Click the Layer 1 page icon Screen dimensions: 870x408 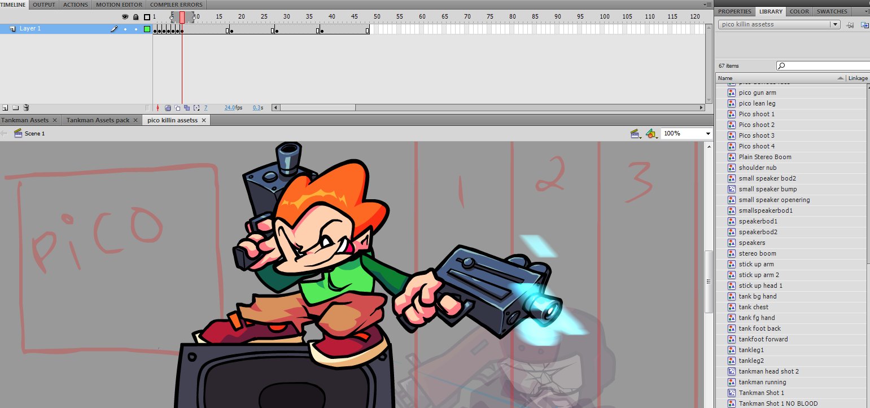(x=12, y=29)
